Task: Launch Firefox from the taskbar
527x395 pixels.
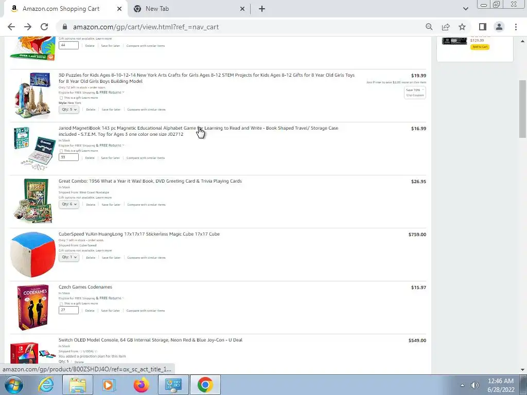Action: tap(141, 385)
